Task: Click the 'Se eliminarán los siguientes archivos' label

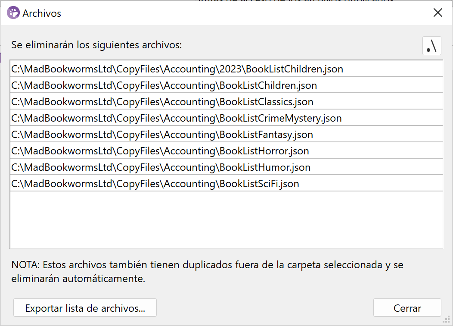Action: [97, 45]
